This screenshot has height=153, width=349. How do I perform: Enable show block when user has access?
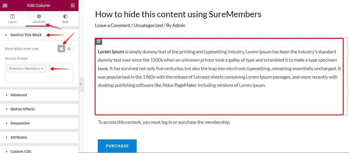[62, 49]
